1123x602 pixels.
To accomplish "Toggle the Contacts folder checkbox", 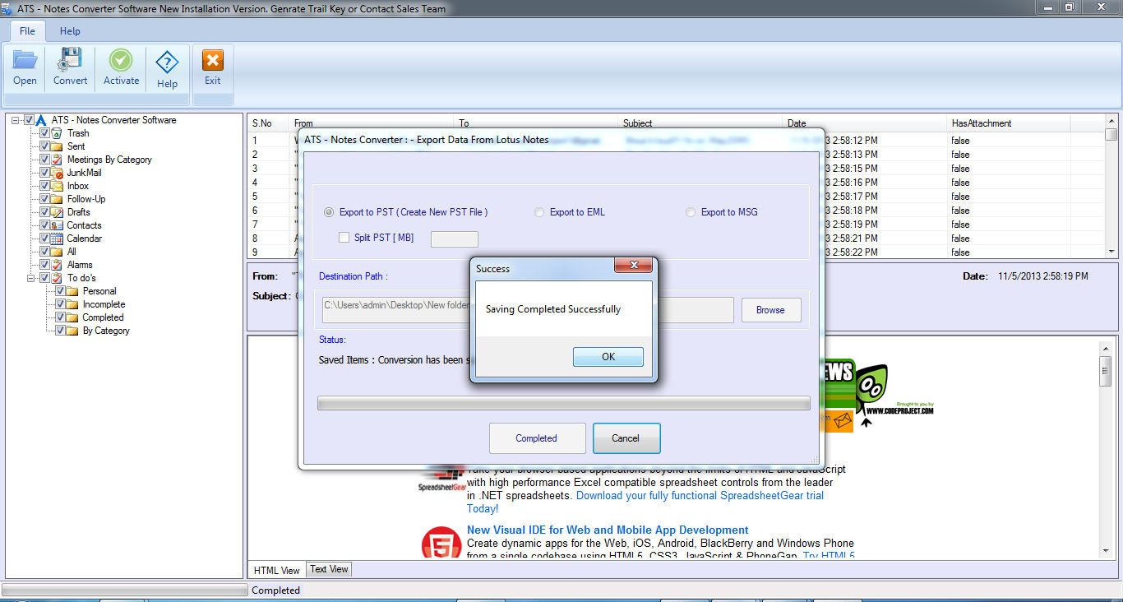I will click(x=44, y=225).
